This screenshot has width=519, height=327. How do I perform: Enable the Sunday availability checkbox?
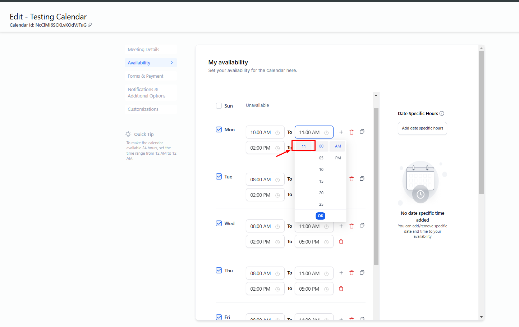click(x=219, y=106)
